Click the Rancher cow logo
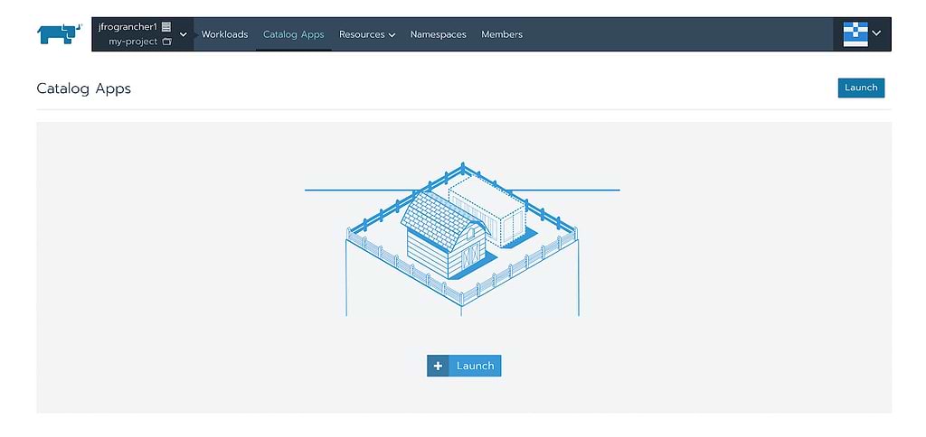Screen dimensions: 926x437 (x=59, y=34)
